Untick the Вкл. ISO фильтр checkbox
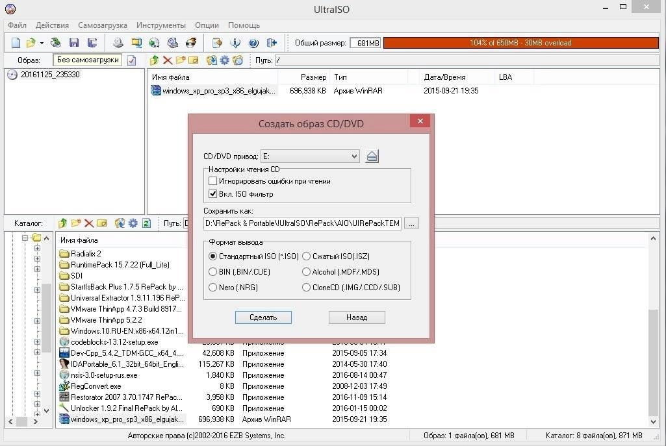The width and height of the screenshot is (666, 446). pyautogui.click(x=213, y=194)
